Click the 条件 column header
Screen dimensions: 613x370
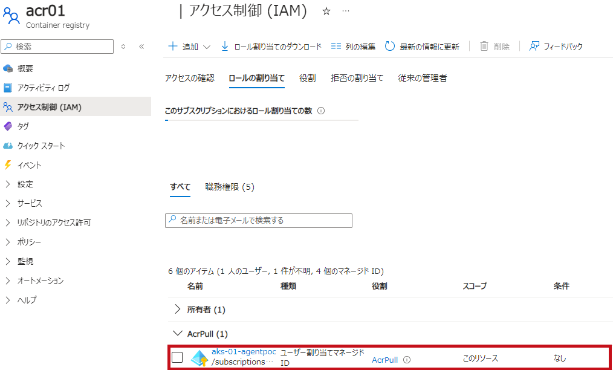coord(562,287)
